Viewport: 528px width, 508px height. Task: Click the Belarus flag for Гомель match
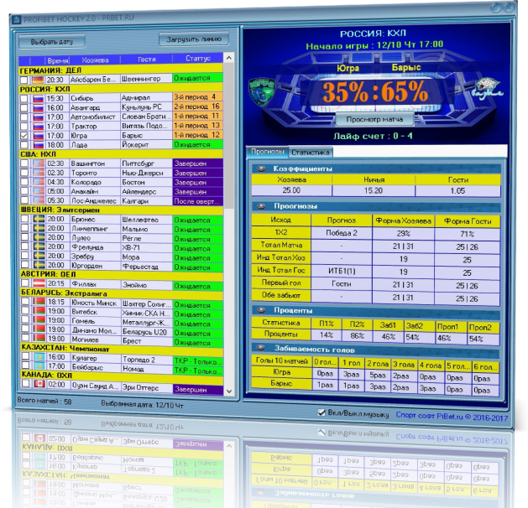click(39, 319)
